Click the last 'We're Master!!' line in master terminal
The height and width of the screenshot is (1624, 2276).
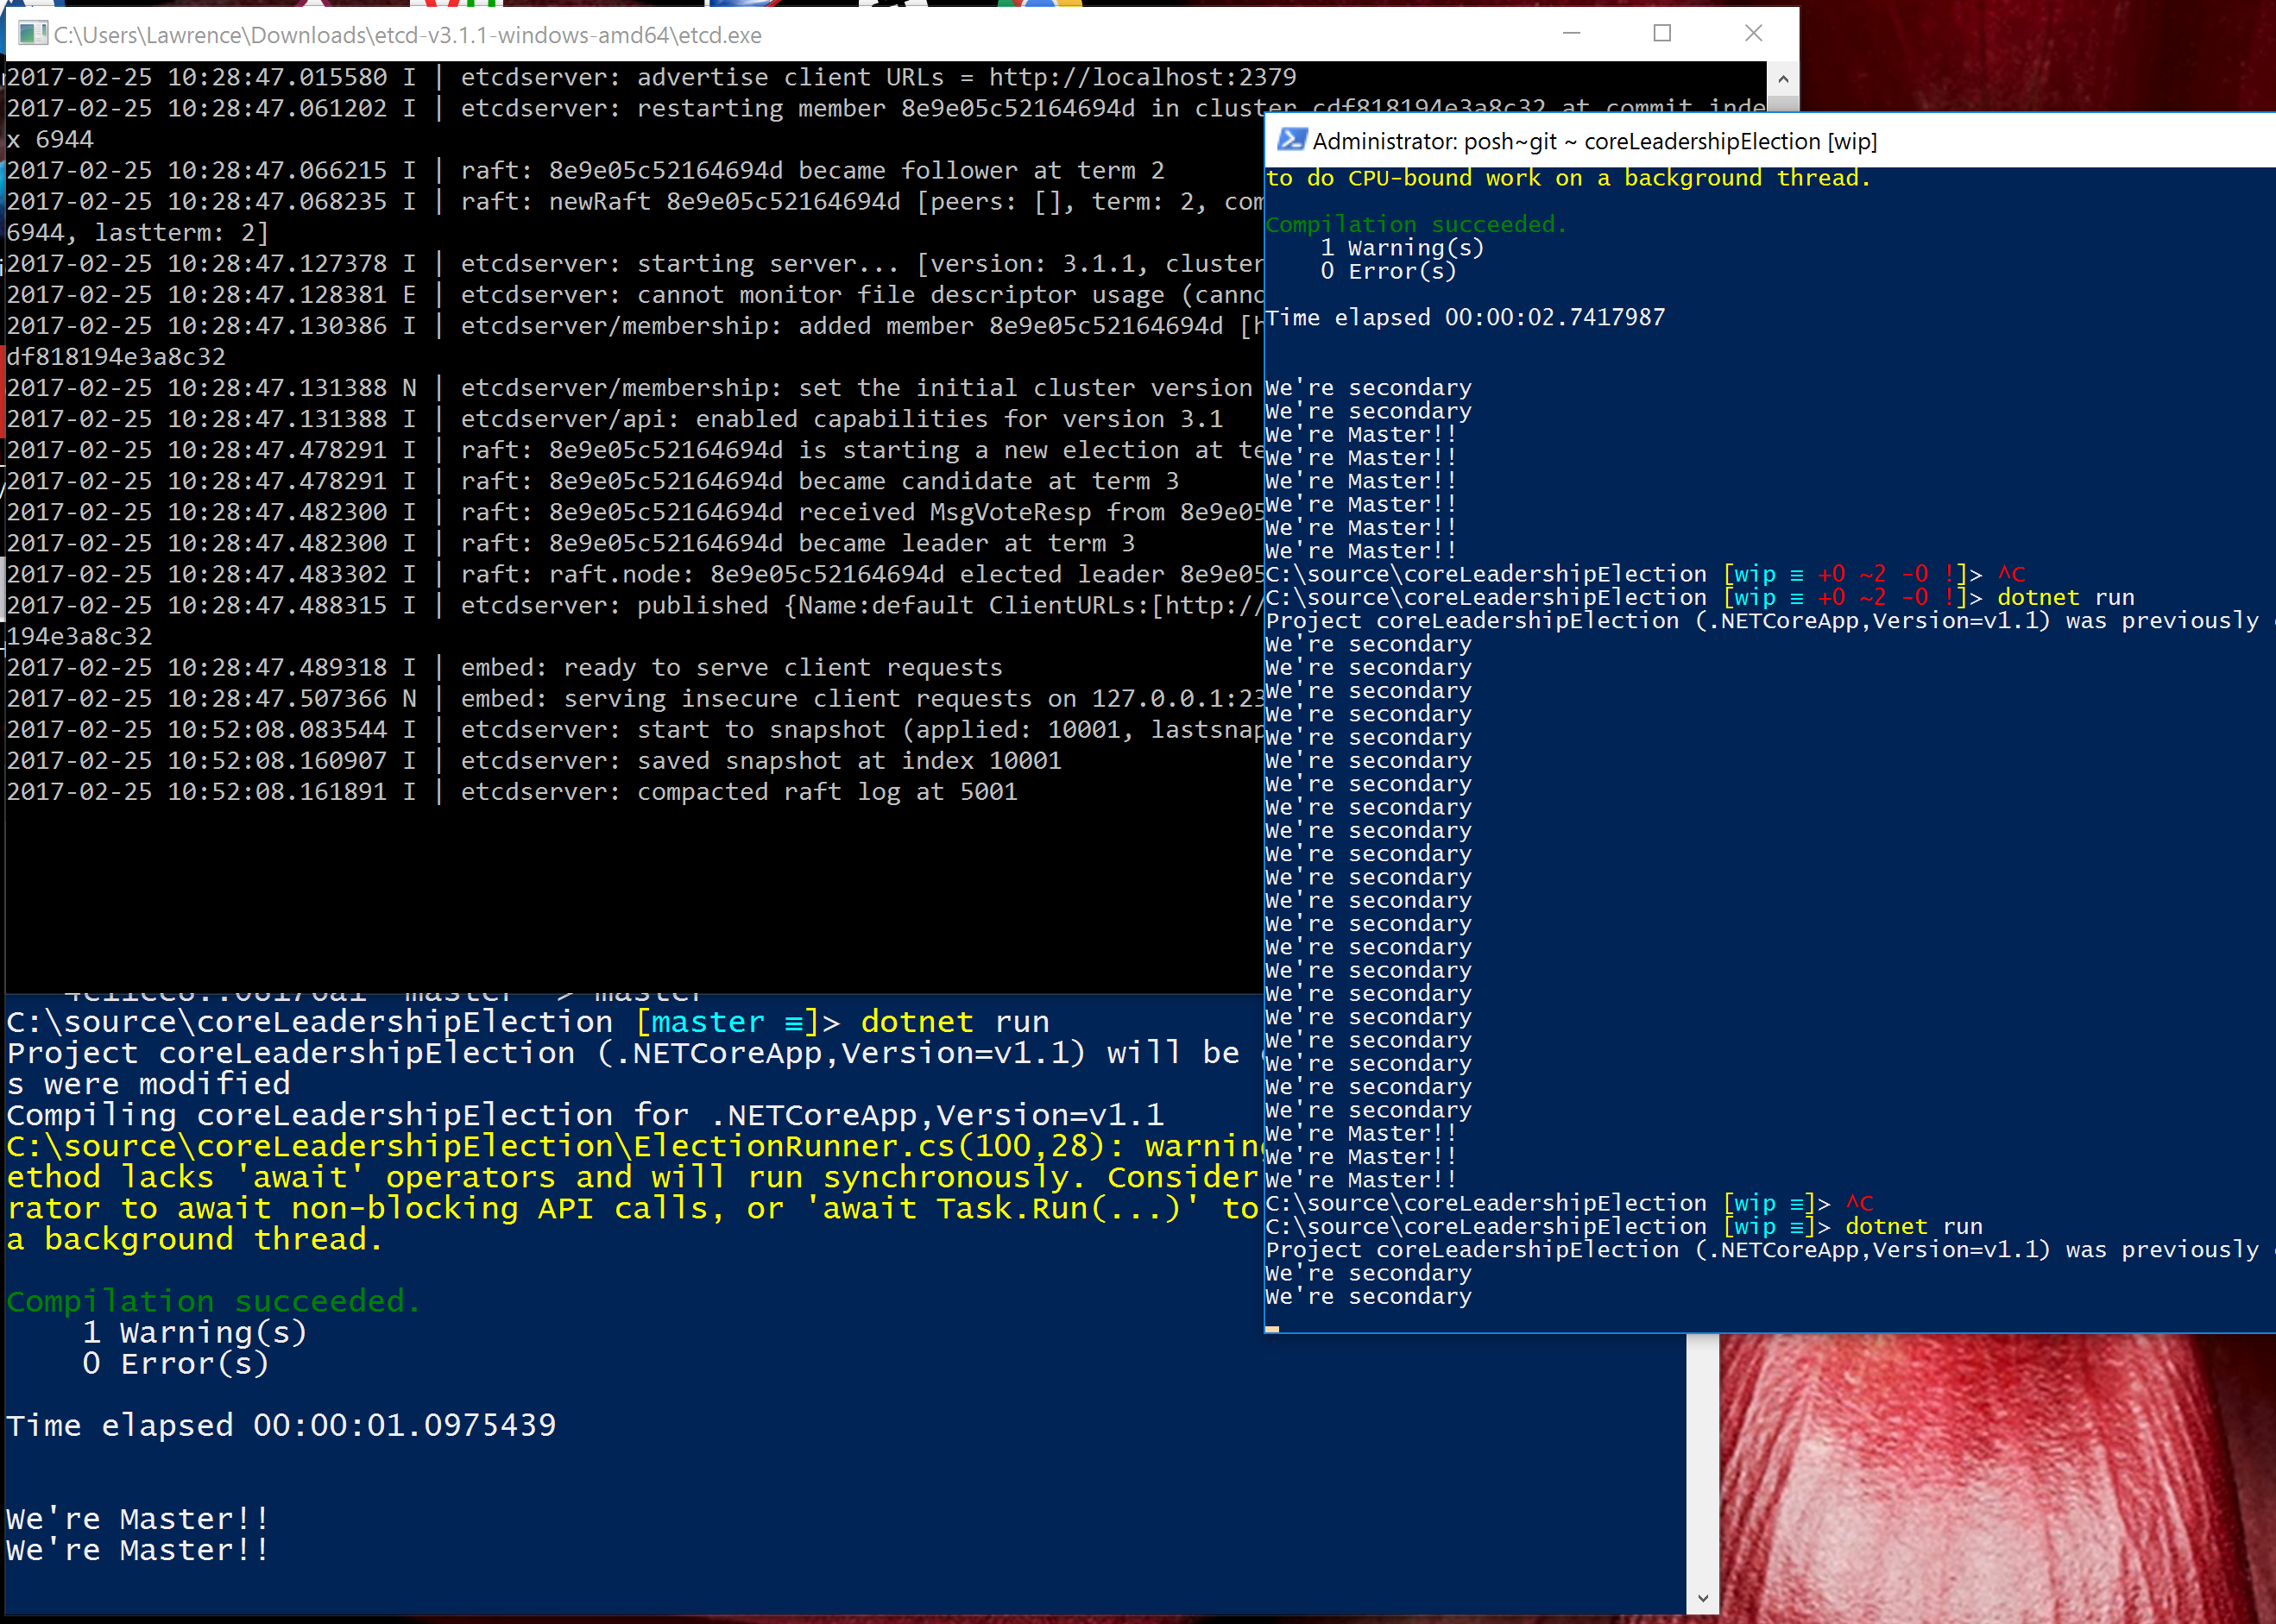pos(138,1550)
